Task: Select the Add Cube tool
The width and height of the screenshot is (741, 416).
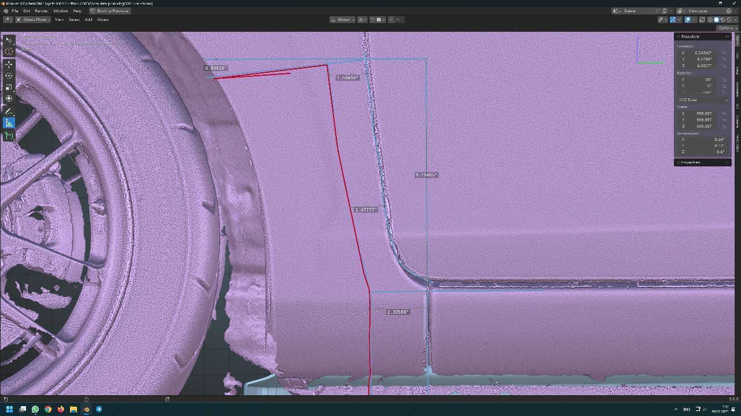Action: (x=9, y=136)
